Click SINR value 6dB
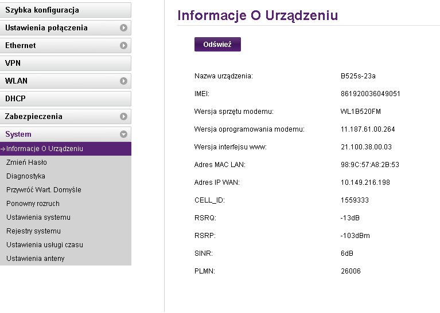 coord(347,253)
